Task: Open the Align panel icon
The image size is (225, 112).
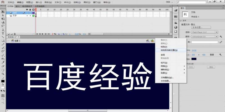Action: [x=175, y=23]
